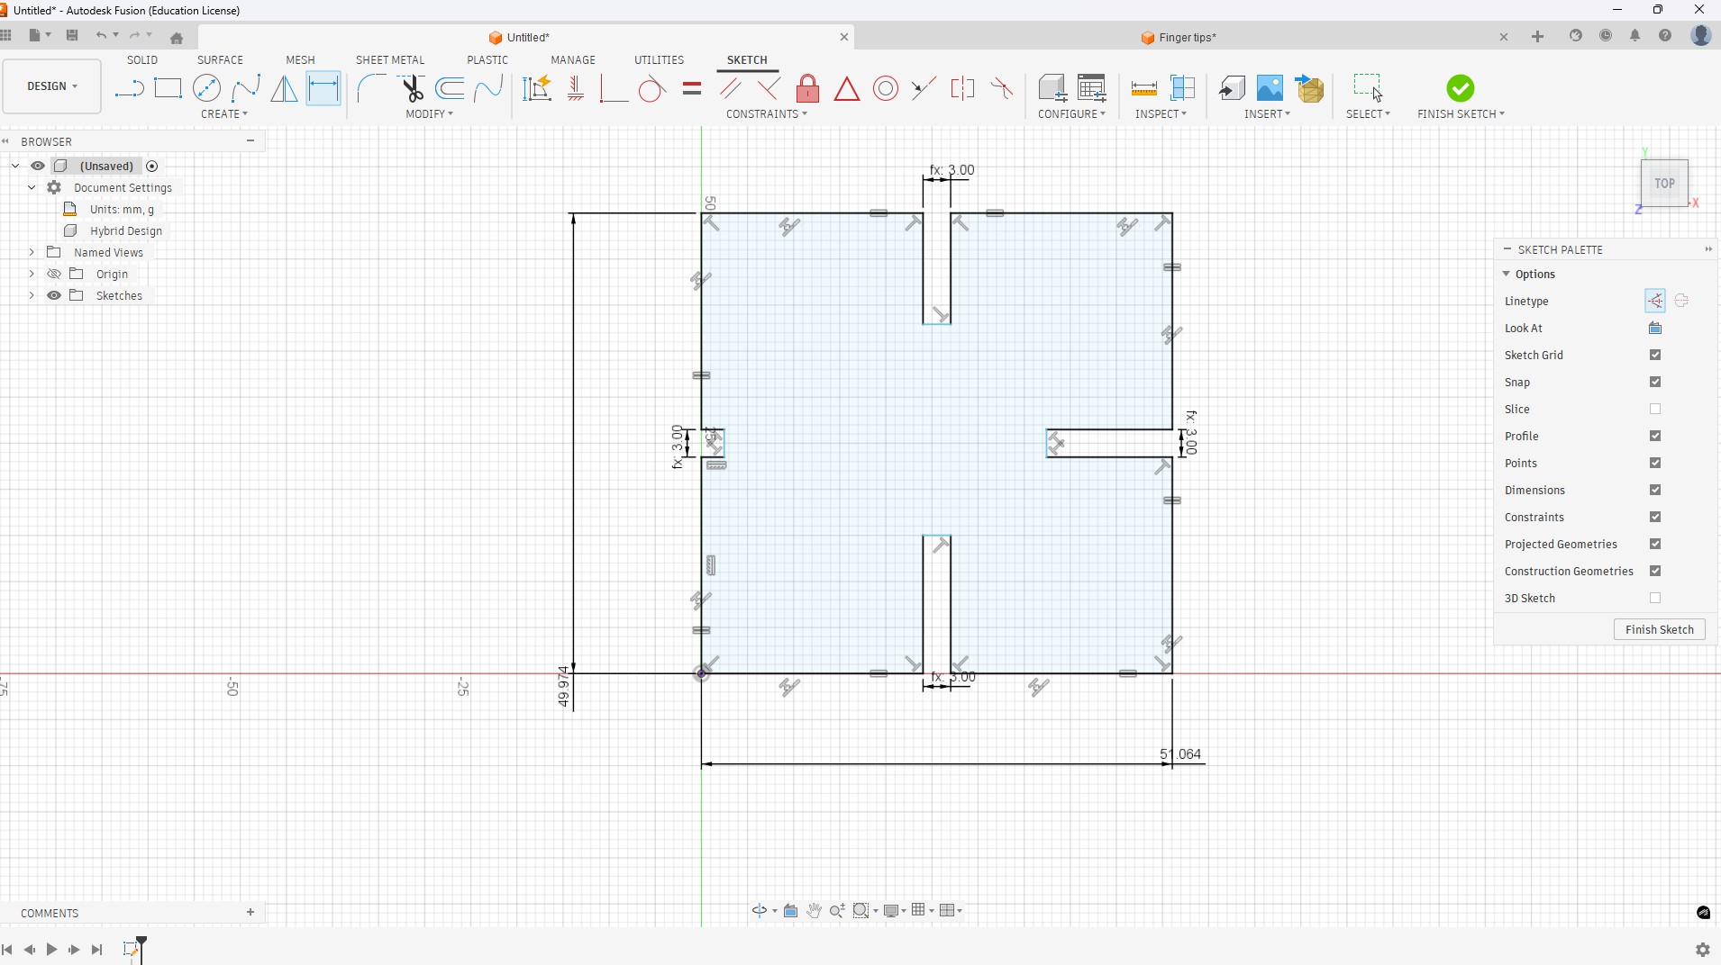The image size is (1721, 965).
Task: Open the CONSTRAINTS dropdown menu
Action: (x=767, y=114)
